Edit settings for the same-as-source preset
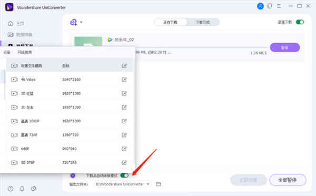Viewport: 316px width, 196px height. (x=124, y=66)
